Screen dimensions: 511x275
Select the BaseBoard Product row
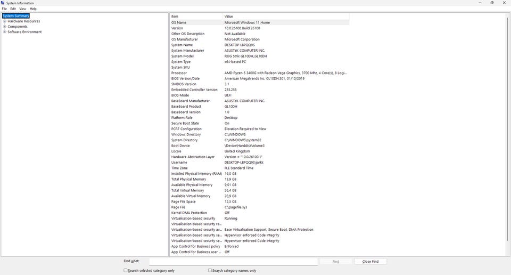[259, 107]
